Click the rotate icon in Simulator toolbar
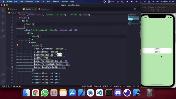176x99 pixels. pyautogui.click(x=163, y=10)
